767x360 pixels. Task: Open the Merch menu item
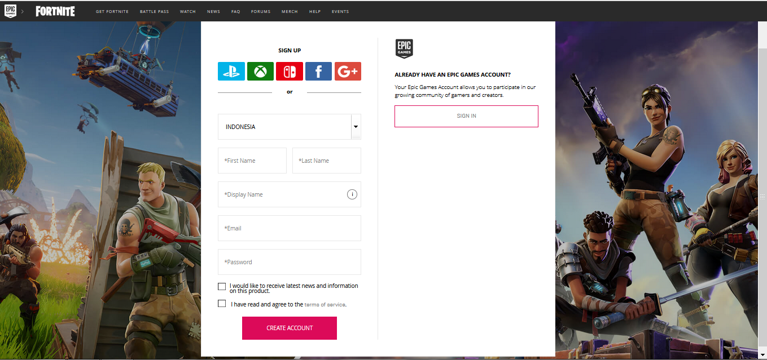[290, 12]
